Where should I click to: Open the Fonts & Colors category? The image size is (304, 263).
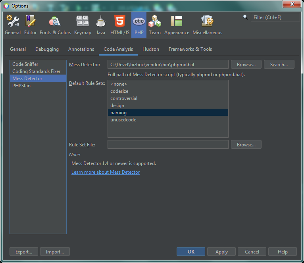pyautogui.click(x=55, y=25)
